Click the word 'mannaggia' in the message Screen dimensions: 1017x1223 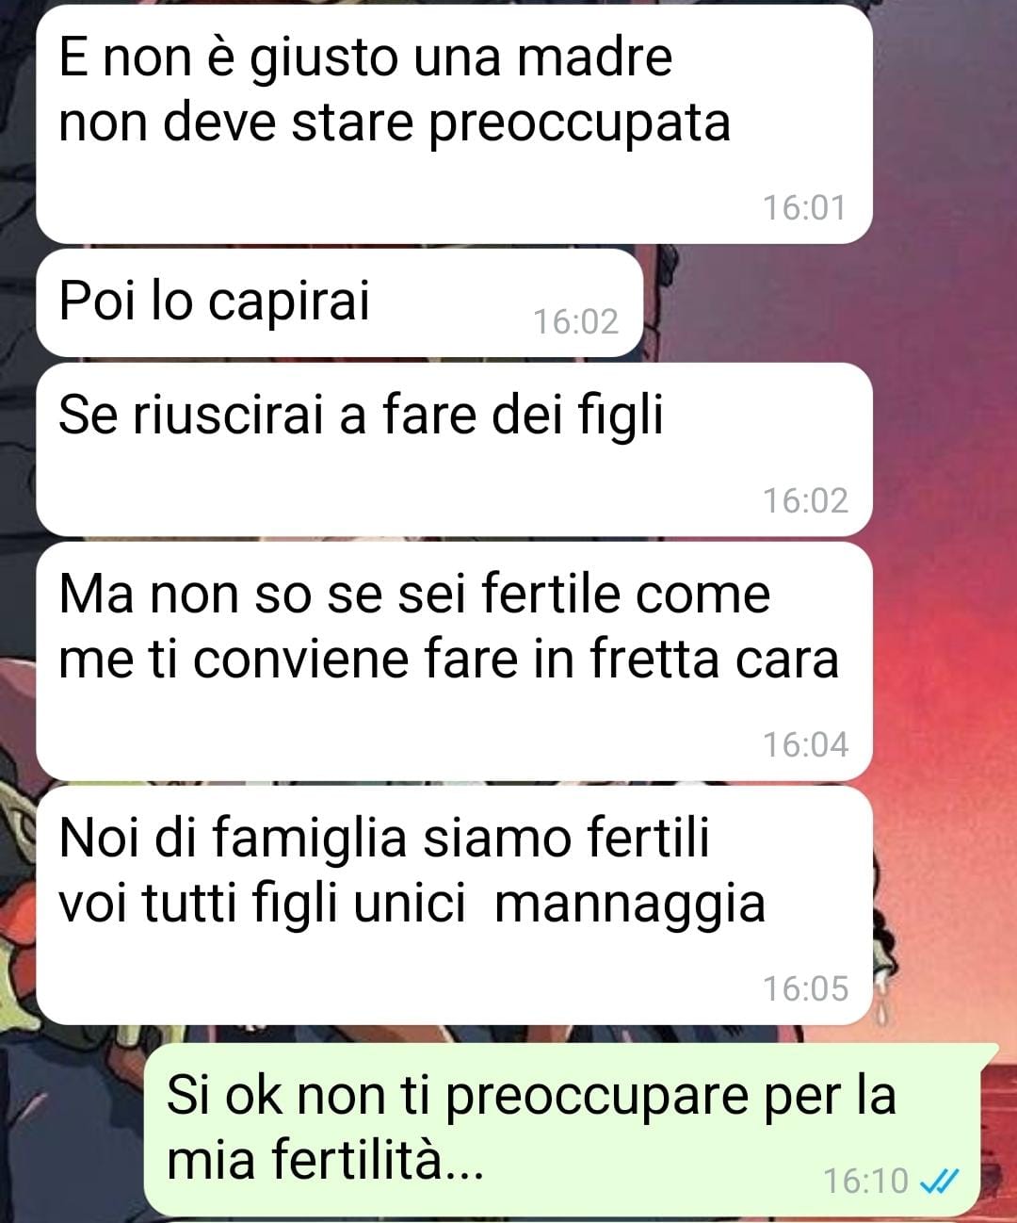(x=629, y=905)
